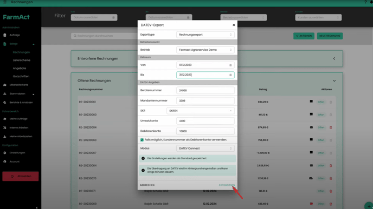Screen dimensions: 373x209
Task: Click invoice number RE-20230063
Action: pos(88,140)
